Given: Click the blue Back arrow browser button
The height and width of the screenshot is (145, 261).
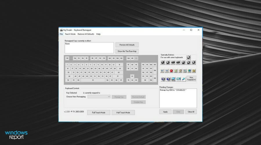Looking at the screenshot, I should pyautogui.click(x=162, y=71).
